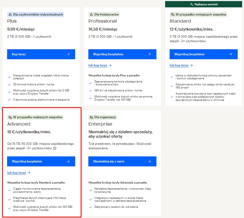Click person icon in Dla freelancerów badge
This screenshot has height=218, width=244.
[x=92, y=14]
